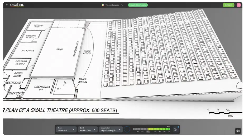This screenshot has height=137, width=244.
Task: Click the Theatre Example project title
Action: (x=112, y=5)
